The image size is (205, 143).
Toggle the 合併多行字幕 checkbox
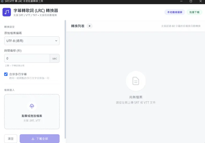tap(6, 74)
